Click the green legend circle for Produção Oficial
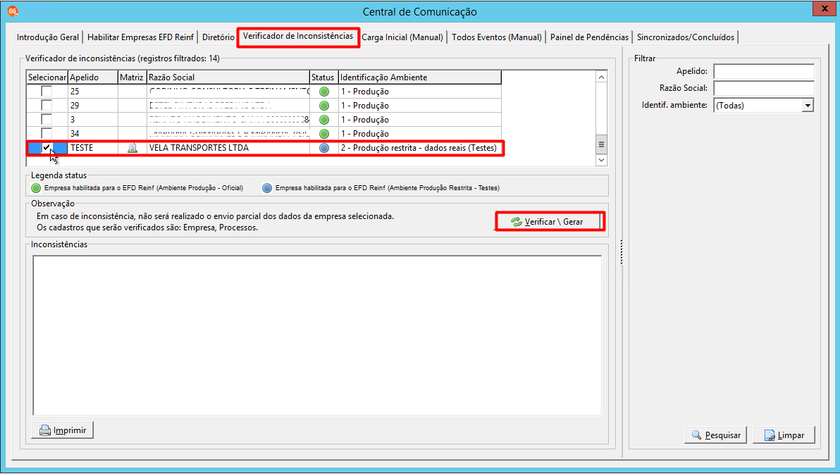Screen dimensions: 840x474 pos(36,188)
